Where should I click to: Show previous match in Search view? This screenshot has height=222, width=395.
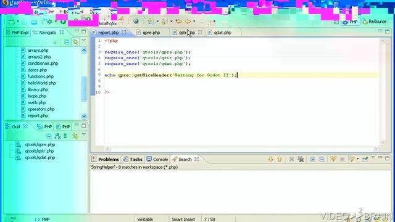pyautogui.click(x=280, y=159)
